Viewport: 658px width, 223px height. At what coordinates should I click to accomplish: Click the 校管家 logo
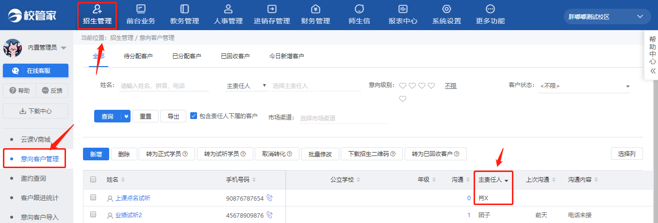tap(32, 15)
